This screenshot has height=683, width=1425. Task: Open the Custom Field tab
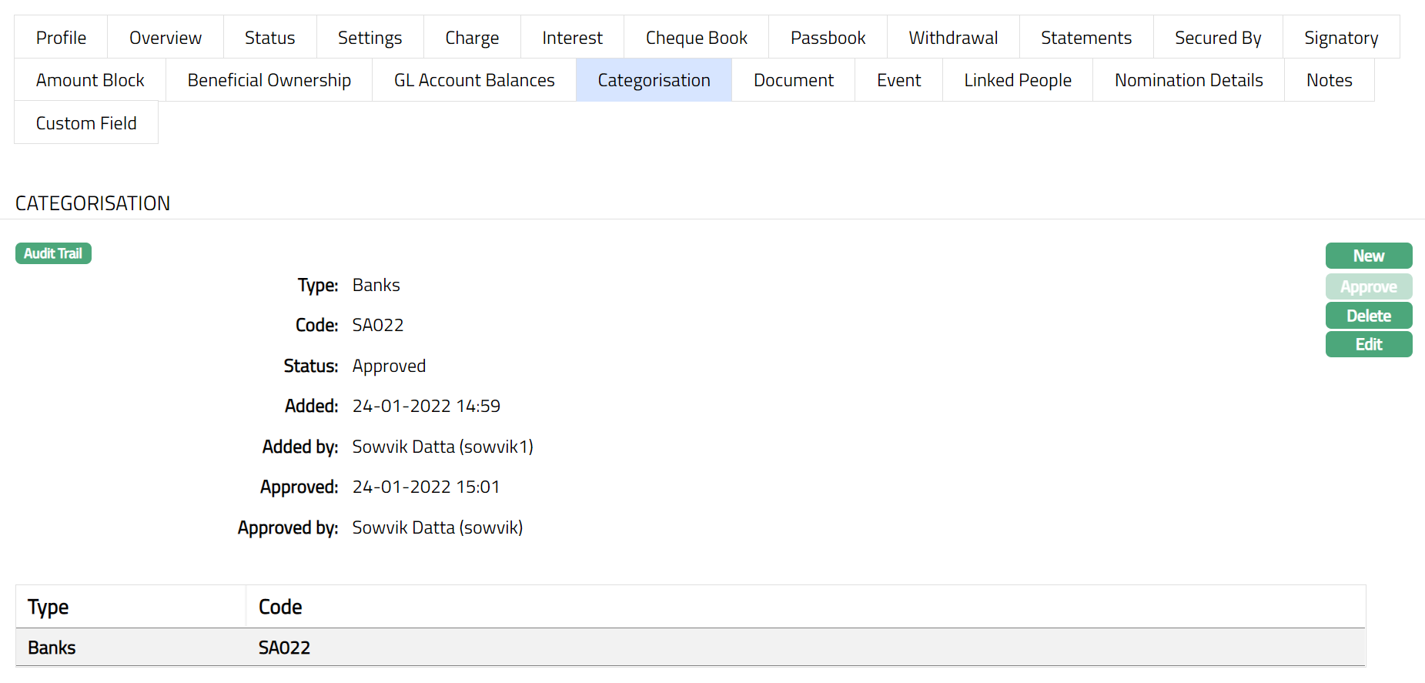(x=86, y=123)
